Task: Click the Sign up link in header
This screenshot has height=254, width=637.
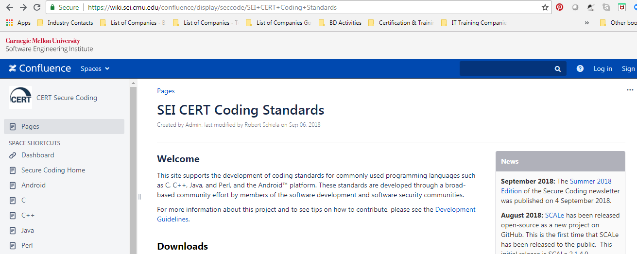Action: click(629, 68)
